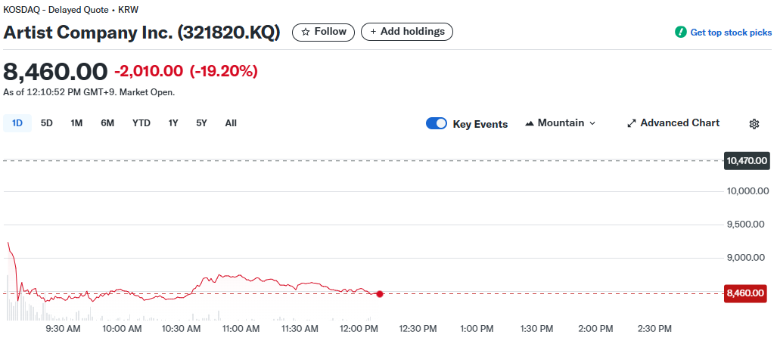Choose the 6M time range
Image resolution: width=777 pixels, height=344 pixels.
[107, 123]
